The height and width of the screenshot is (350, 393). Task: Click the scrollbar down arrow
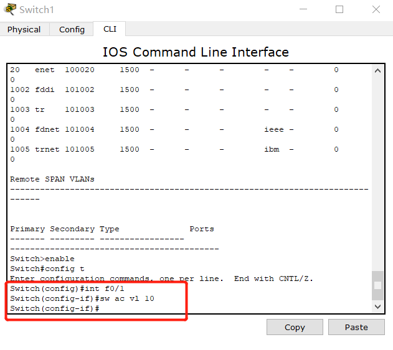pos(377,306)
